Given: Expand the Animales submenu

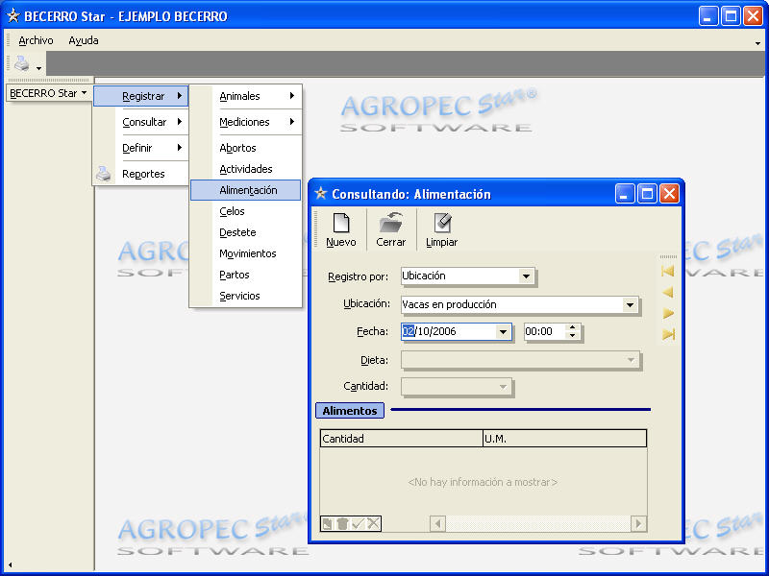Looking at the screenshot, I should [246, 96].
